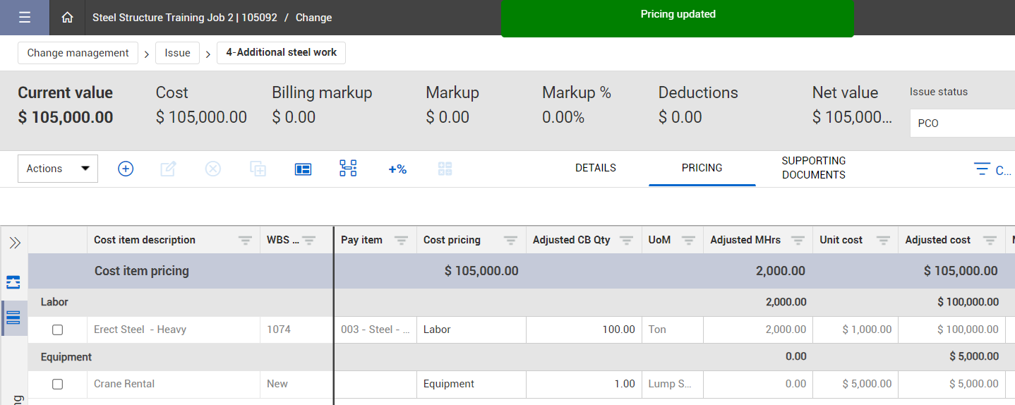Image resolution: width=1015 pixels, height=405 pixels.
Task: Expand side panel with double chevron
Action: click(14, 243)
